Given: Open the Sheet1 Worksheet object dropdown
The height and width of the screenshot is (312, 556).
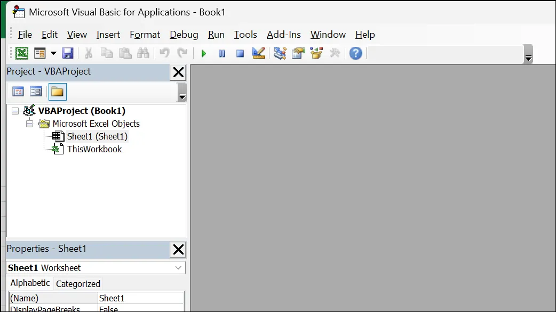Looking at the screenshot, I should pos(178,268).
